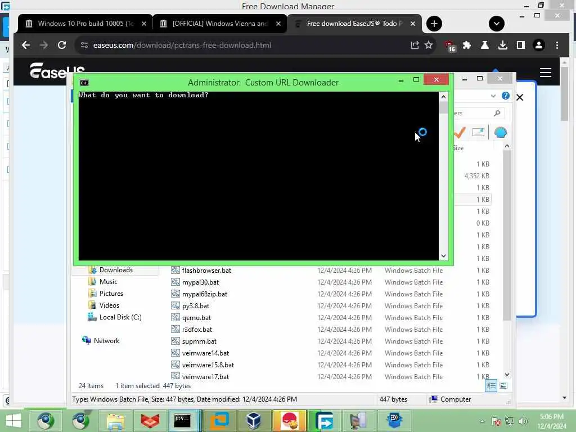Select the flashbrowser.bat file
The image size is (576, 432).
tap(206, 271)
